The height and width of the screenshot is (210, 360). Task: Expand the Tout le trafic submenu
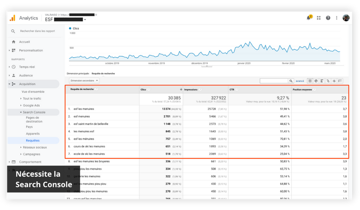(x=21, y=98)
